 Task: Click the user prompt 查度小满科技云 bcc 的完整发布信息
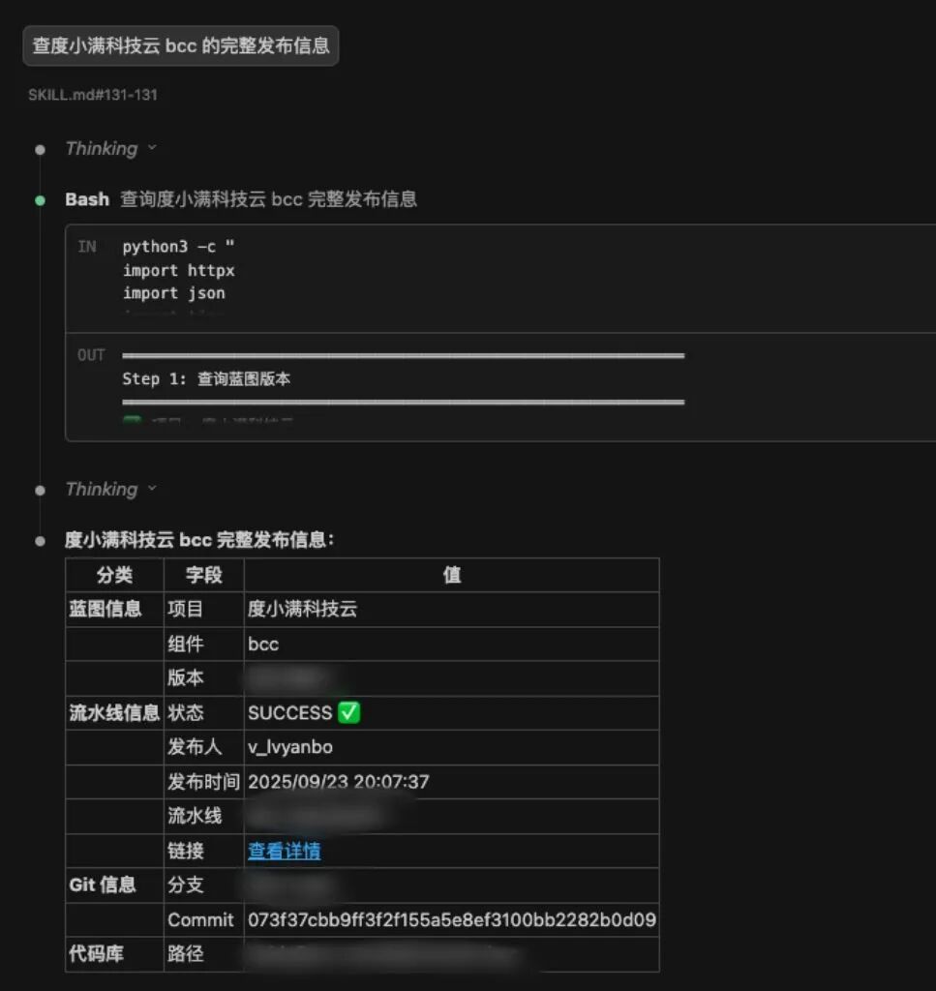pos(181,45)
